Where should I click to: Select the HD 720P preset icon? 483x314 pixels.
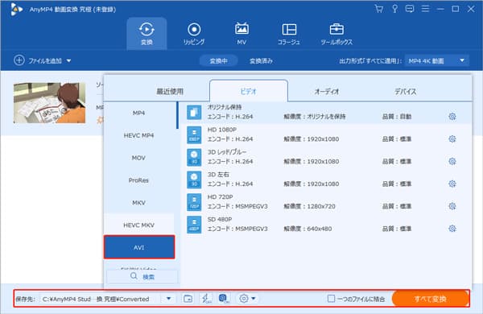194,202
